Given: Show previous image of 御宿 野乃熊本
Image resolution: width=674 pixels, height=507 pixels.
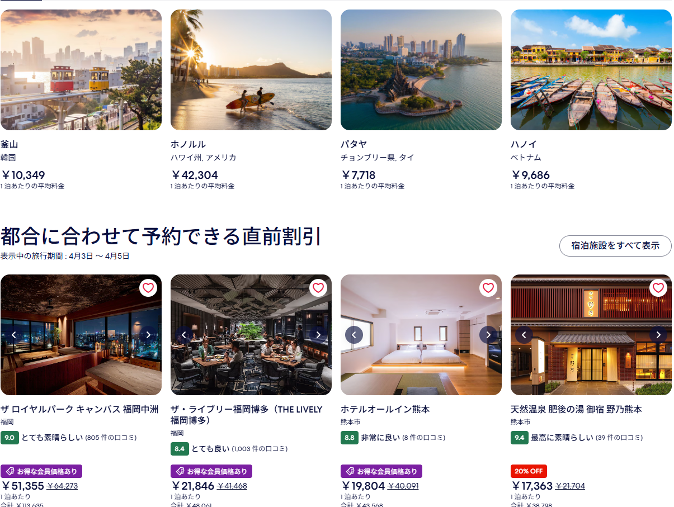Looking at the screenshot, I should [524, 335].
